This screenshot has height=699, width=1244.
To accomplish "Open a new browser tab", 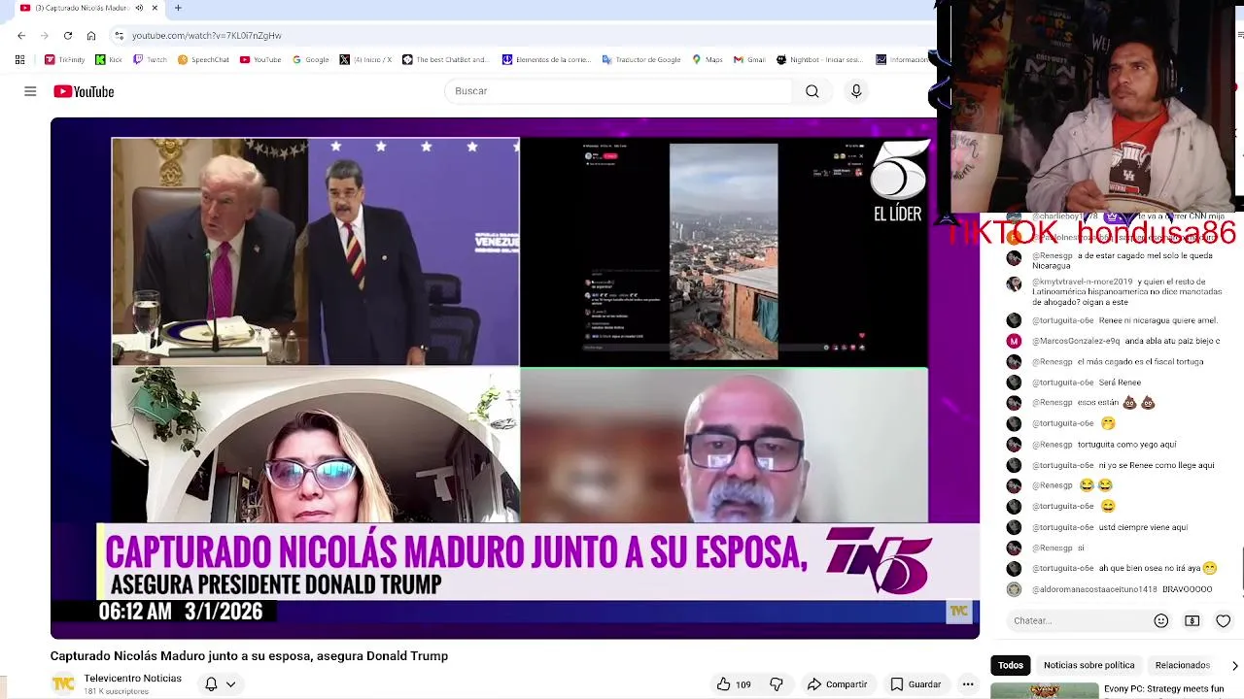I will point(178,8).
